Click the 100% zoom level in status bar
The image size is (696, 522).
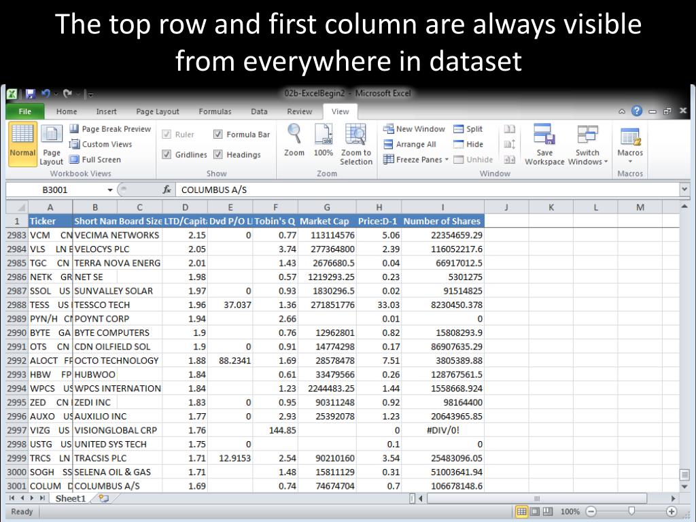(x=570, y=511)
